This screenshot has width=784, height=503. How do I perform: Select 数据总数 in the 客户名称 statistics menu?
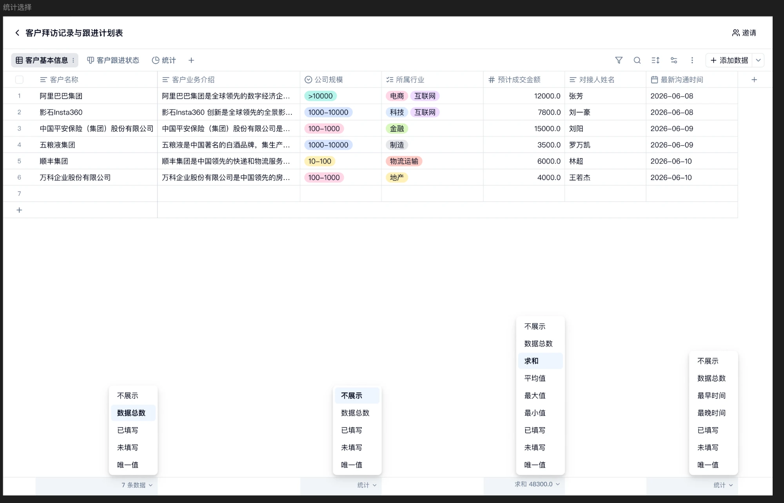click(x=133, y=413)
